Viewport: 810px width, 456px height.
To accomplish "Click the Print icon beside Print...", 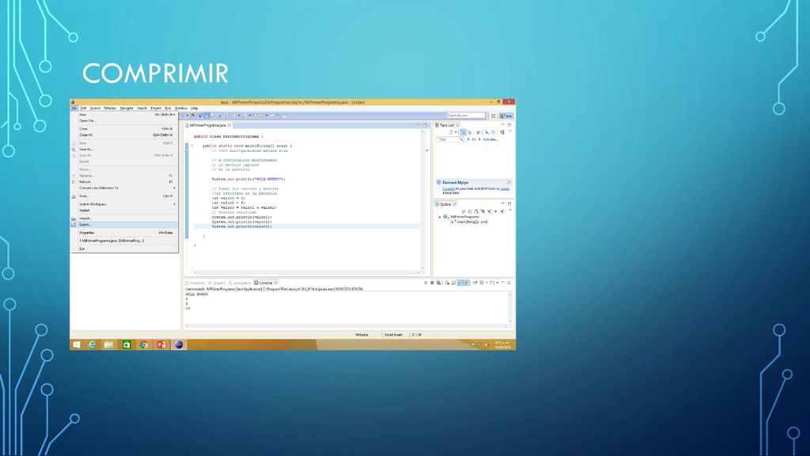I will (74, 196).
